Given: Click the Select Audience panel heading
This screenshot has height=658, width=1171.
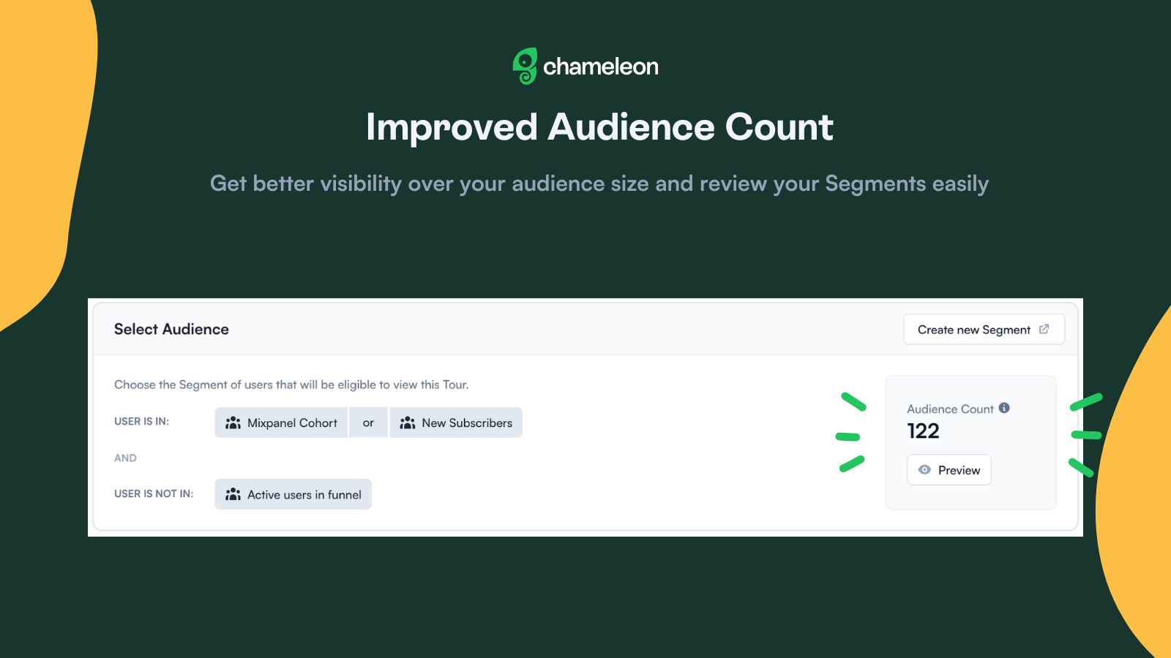Looking at the screenshot, I should click(x=171, y=329).
